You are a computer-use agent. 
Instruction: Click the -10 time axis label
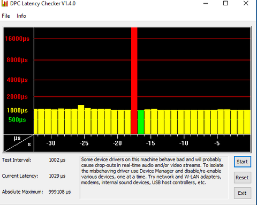click(x=184, y=143)
